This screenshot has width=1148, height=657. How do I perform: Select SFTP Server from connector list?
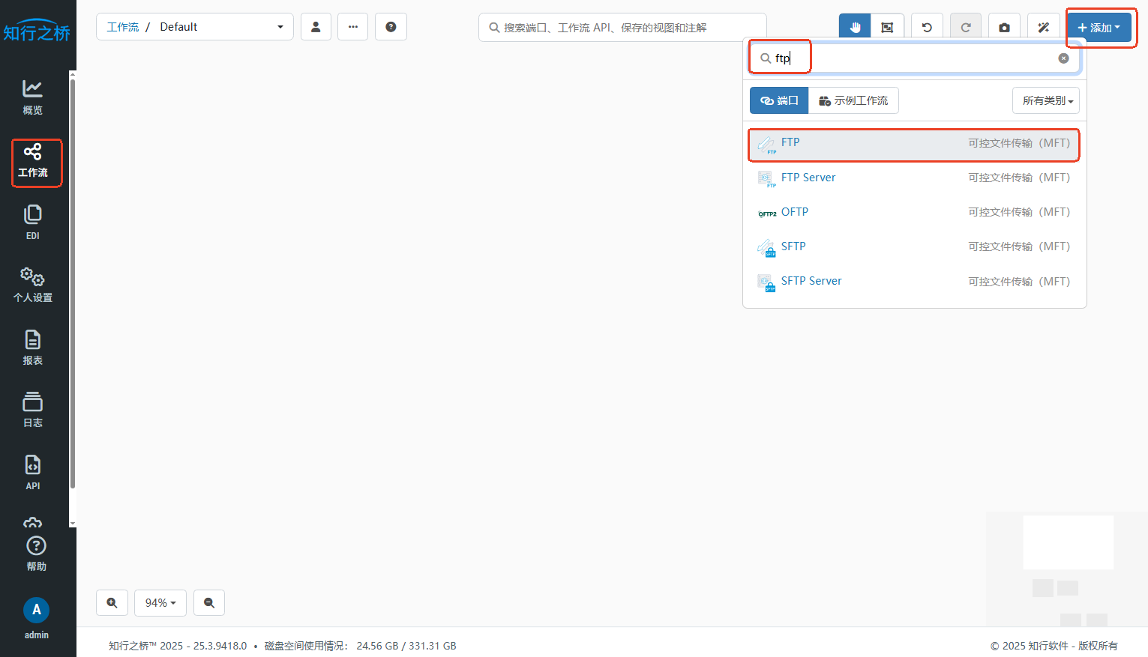[x=811, y=281]
